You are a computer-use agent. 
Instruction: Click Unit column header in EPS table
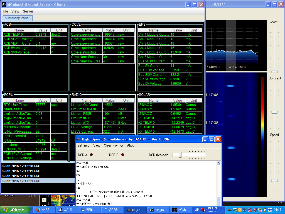[194, 30]
